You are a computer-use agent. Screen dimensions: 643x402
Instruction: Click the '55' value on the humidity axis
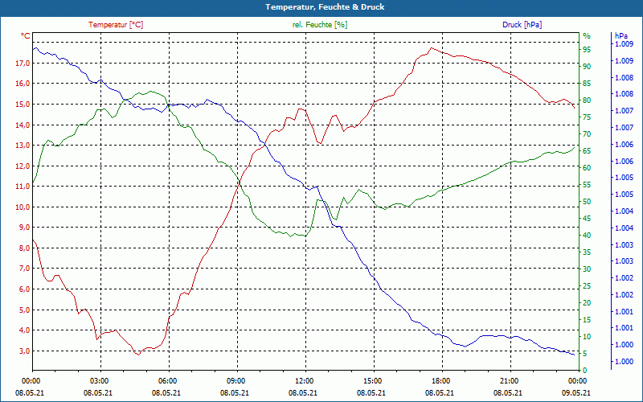[x=587, y=185]
